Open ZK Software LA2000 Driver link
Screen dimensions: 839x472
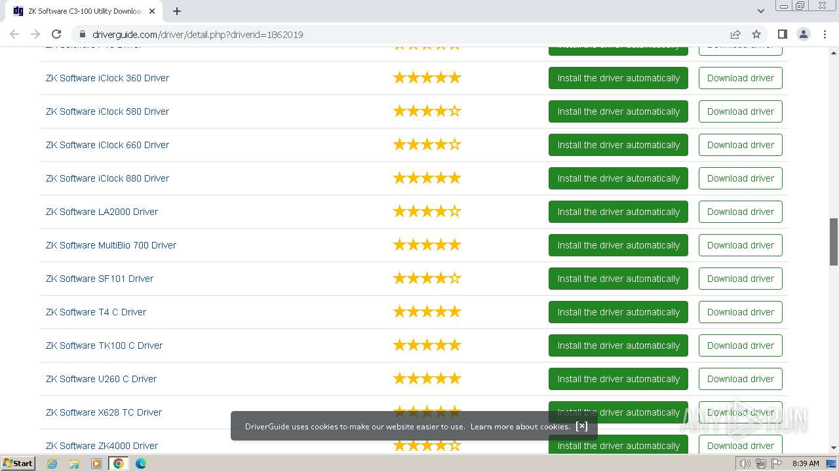[102, 212]
